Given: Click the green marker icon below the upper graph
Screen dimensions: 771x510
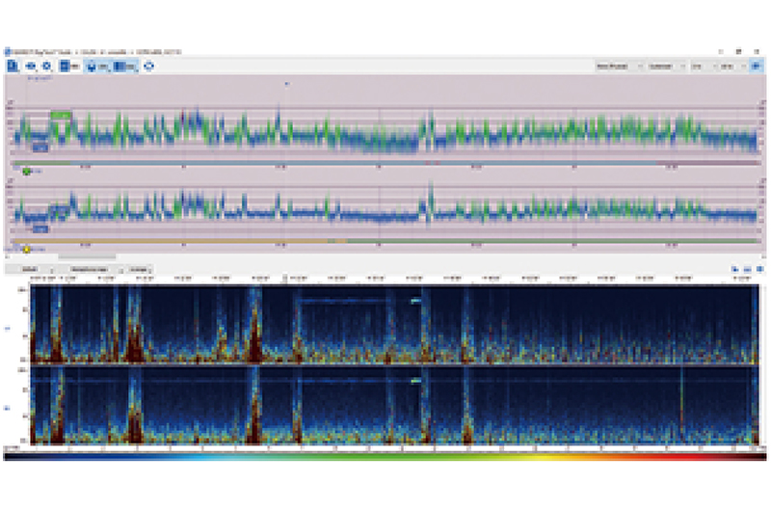Looking at the screenshot, I should click(x=26, y=171).
